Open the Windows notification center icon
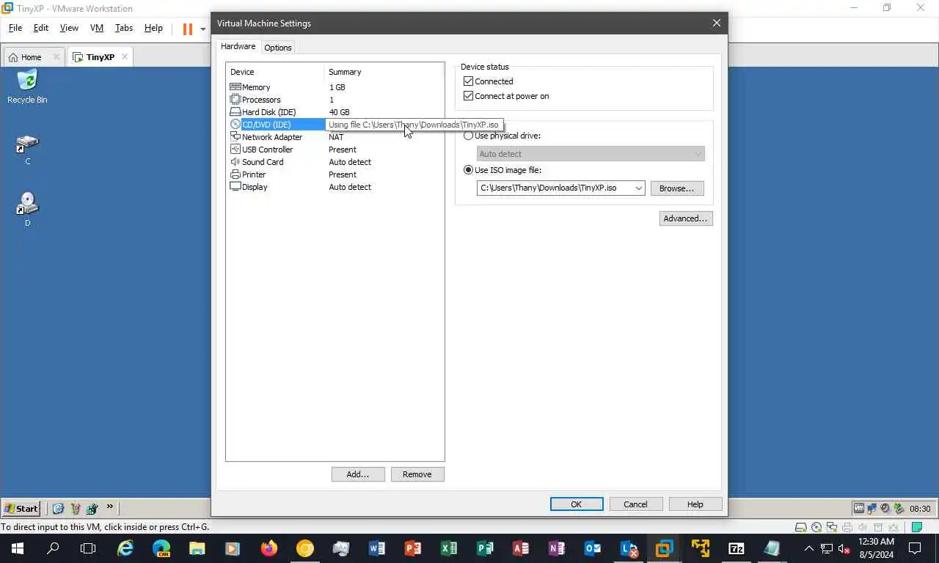The height and width of the screenshot is (563, 939). (915, 548)
